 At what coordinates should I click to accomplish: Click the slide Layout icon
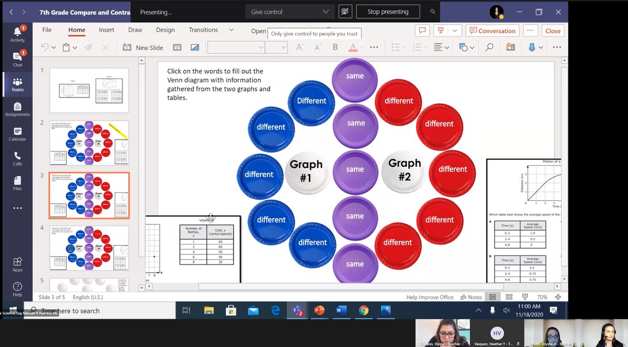click(x=177, y=48)
